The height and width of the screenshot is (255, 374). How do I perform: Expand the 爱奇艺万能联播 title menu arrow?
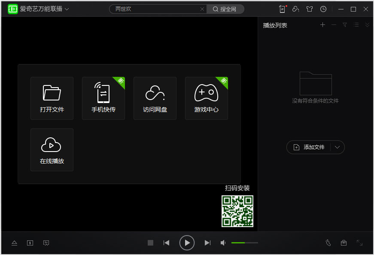67,9
